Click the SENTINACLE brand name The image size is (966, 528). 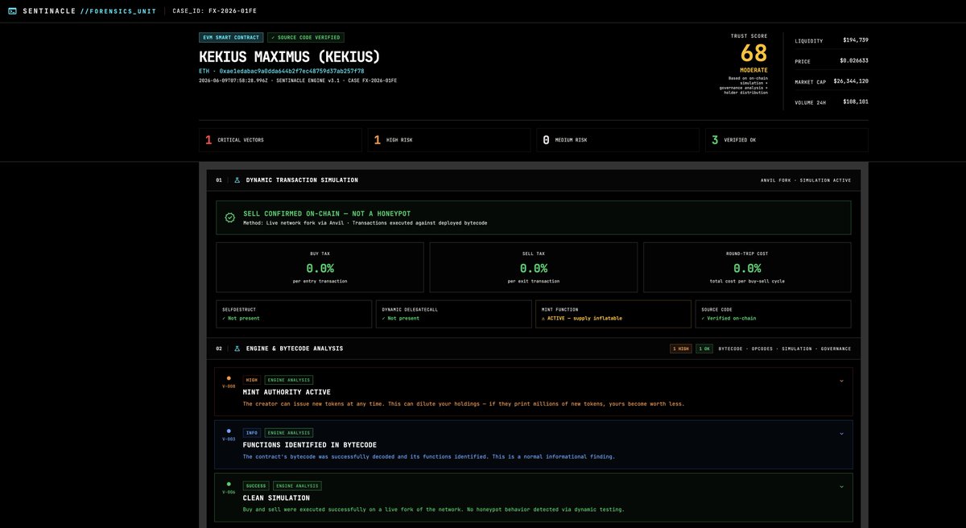tap(49, 11)
